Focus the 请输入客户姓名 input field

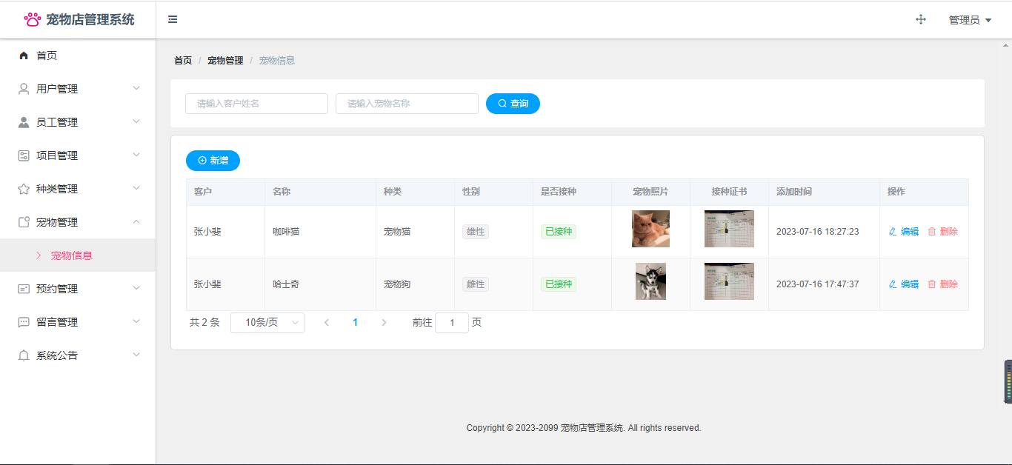coord(256,104)
